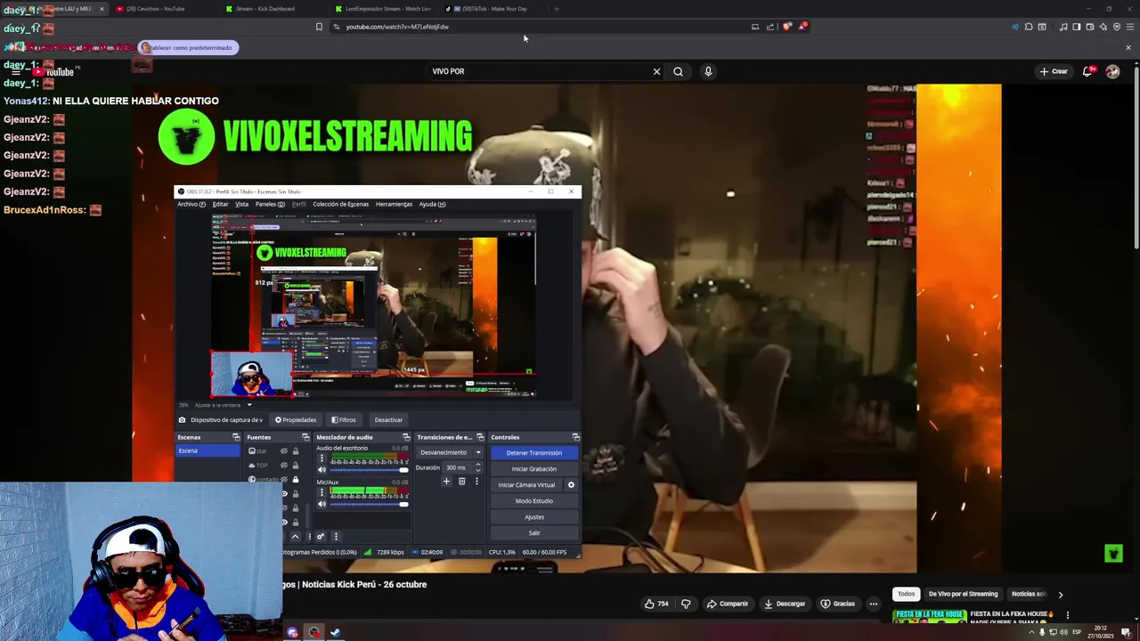Show the hidden 'contado' source

pos(284,479)
